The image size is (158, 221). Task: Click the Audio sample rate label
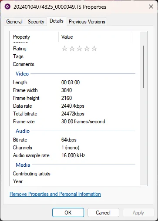click(31, 155)
